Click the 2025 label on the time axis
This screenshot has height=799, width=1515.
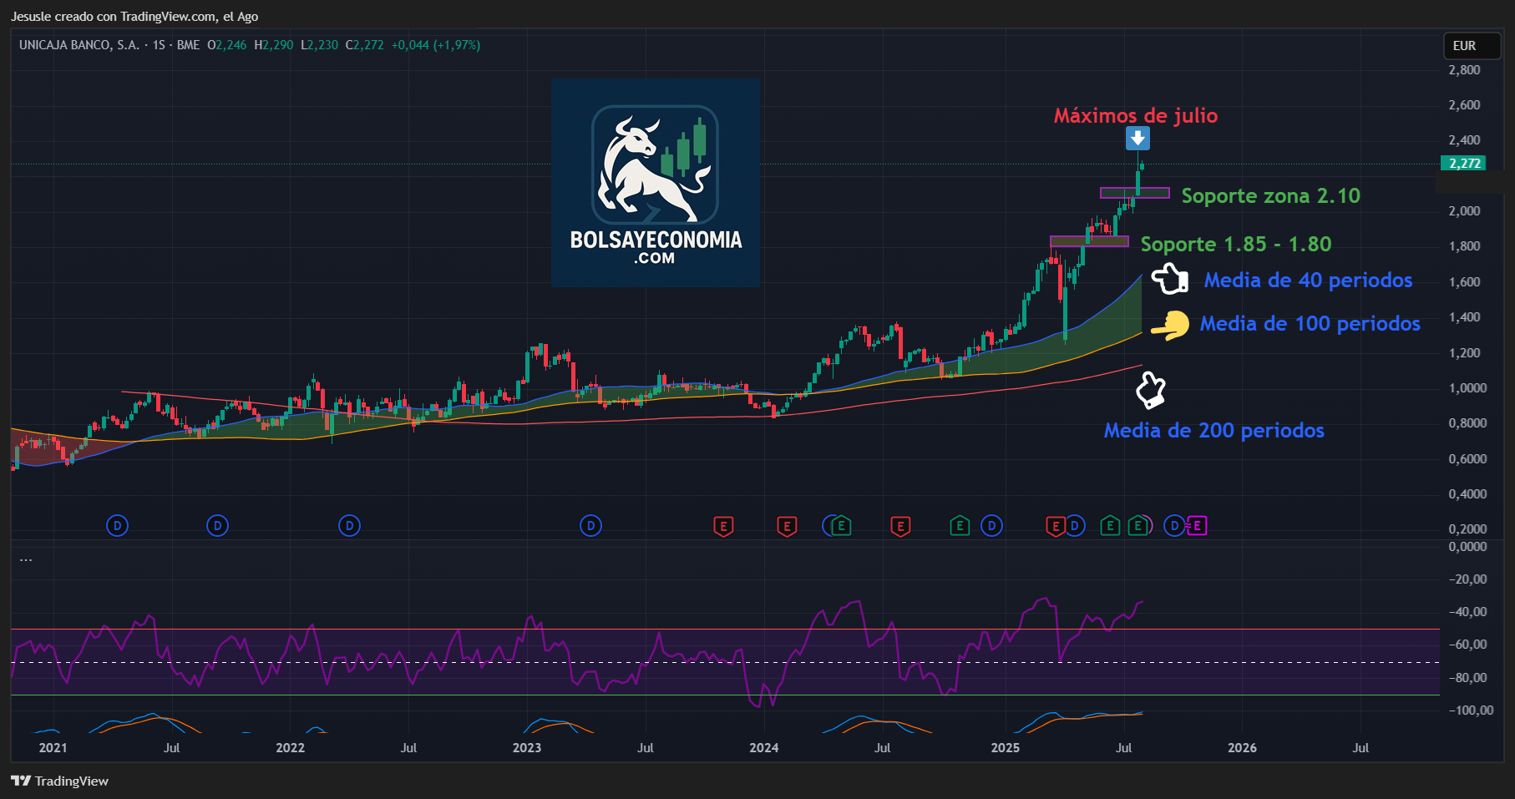point(1006,747)
